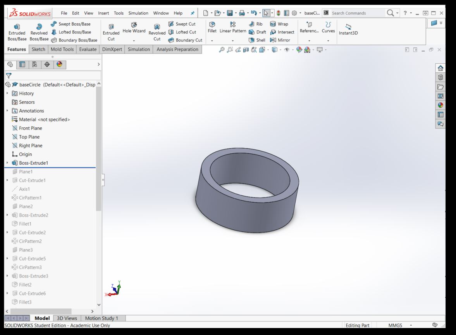Switch to Motion Study 1 tab
The image size is (456, 335).
click(x=102, y=318)
